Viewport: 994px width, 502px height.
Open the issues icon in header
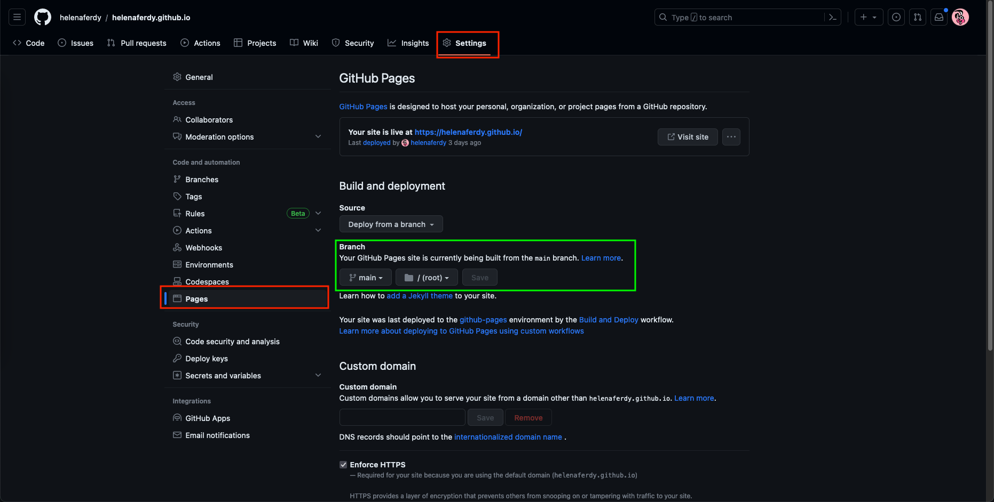pyautogui.click(x=896, y=18)
